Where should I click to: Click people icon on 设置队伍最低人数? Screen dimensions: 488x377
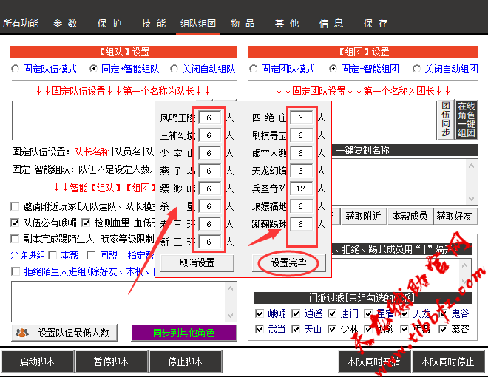coord(22,333)
